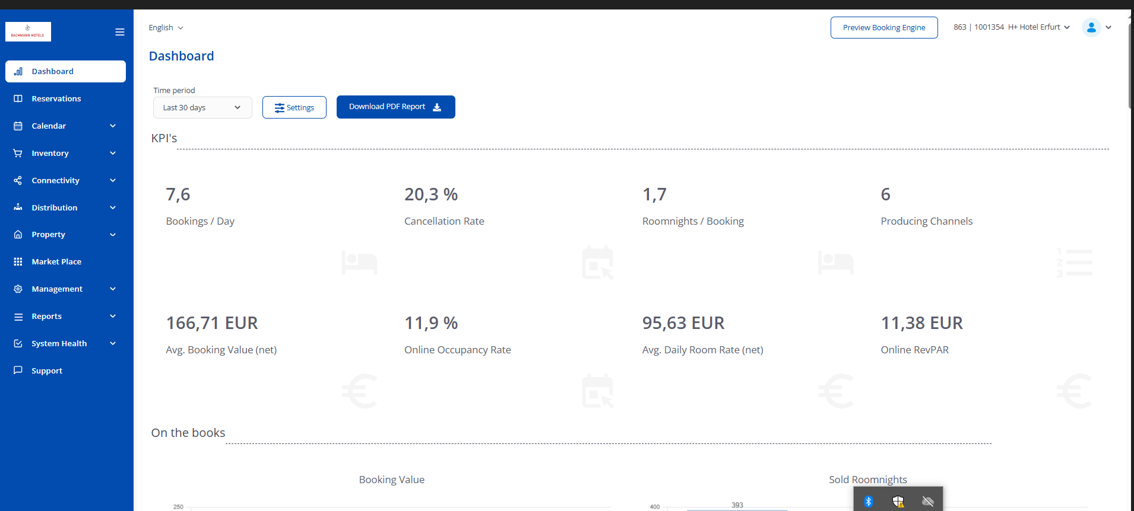Click the Reservations book icon
The image size is (1134, 511).
(18, 98)
